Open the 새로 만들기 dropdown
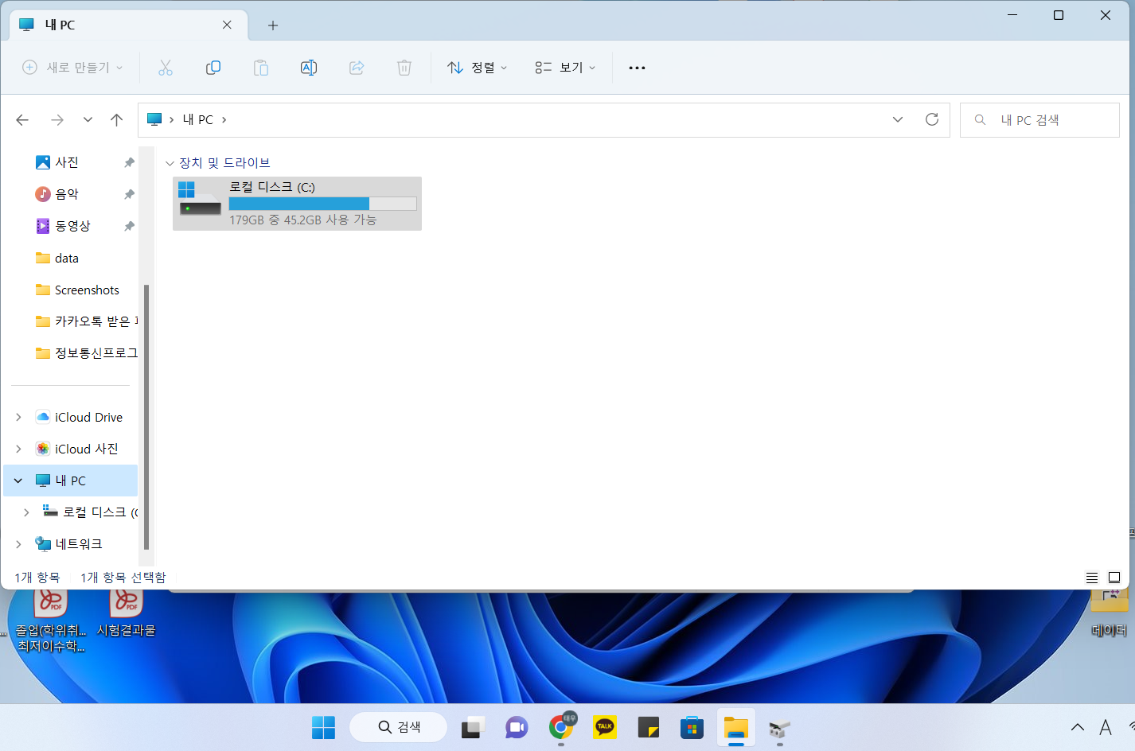 [72, 68]
